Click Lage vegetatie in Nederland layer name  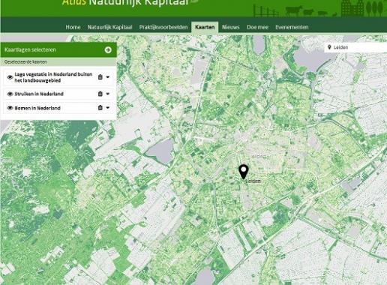coord(53,77)
